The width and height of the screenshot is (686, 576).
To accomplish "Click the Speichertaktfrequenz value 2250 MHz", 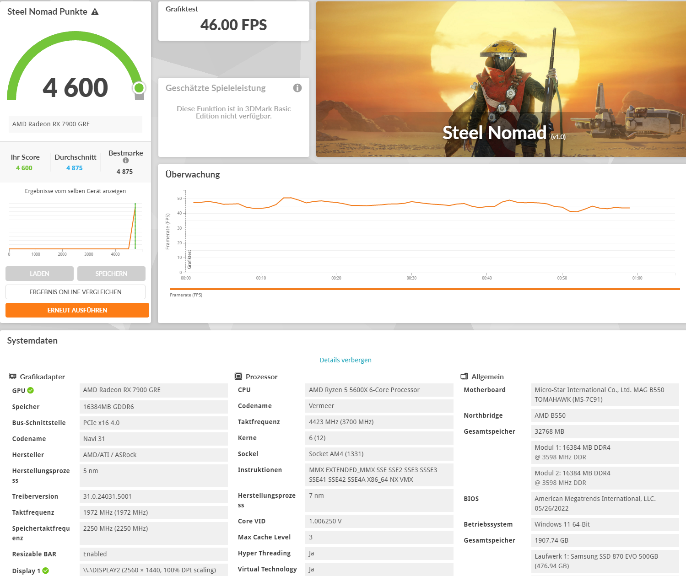I will pyautogui.click(x=154, y=533).
